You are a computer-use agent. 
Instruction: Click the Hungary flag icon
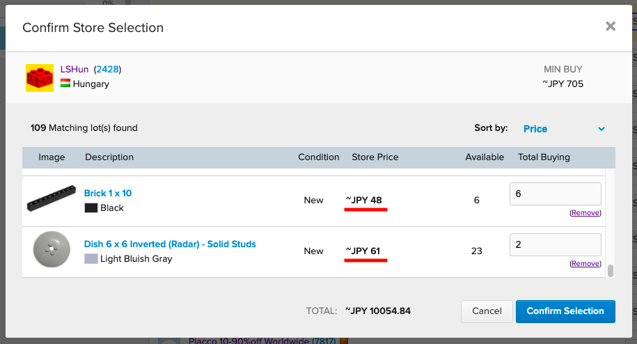pyautogui.click(x=65, y=84)
